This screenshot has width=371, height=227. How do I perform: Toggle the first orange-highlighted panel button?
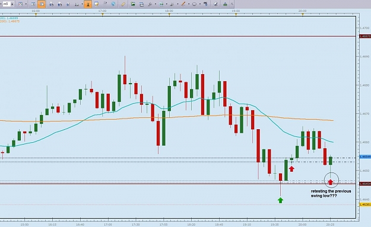42,4
